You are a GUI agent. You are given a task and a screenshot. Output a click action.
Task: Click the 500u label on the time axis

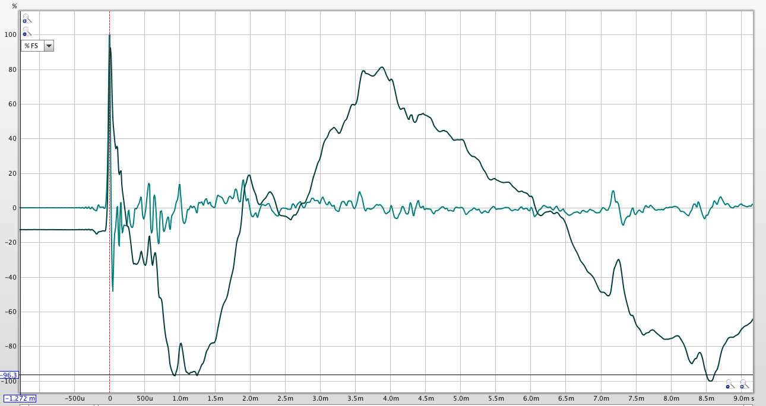[144, 398]
